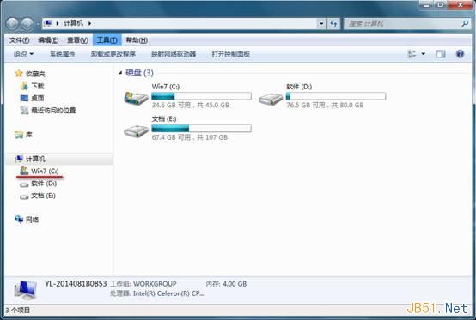Click 映射网络驱动器 button
Image resolution: width=476 pixels, height=320 pixels.
click(174, 54)
